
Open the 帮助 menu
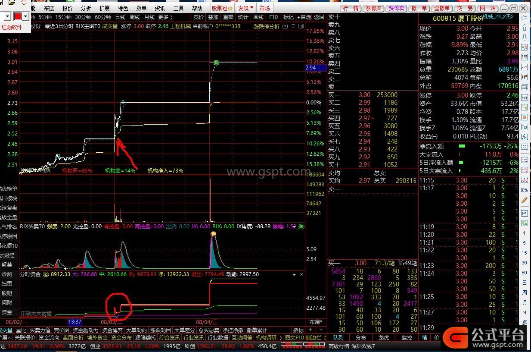pyautogui.click(x=197, y=8)
